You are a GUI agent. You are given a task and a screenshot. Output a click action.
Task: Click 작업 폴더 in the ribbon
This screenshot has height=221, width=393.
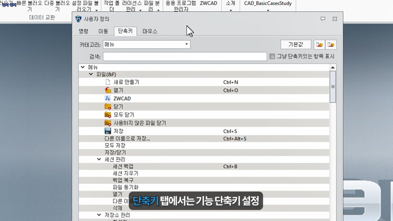pos(111,6)
